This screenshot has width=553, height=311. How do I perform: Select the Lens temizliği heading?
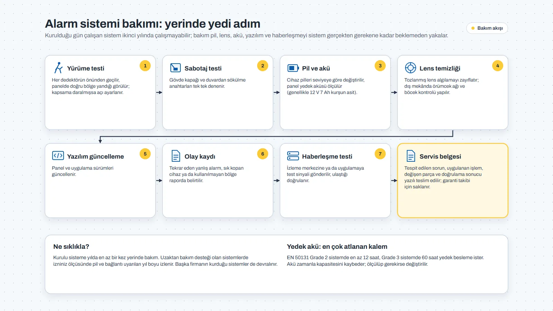tap(440, 68)
